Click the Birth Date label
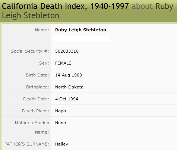This screenshot has height=150, width=177. pyautogui.click(x=37, y=75)
